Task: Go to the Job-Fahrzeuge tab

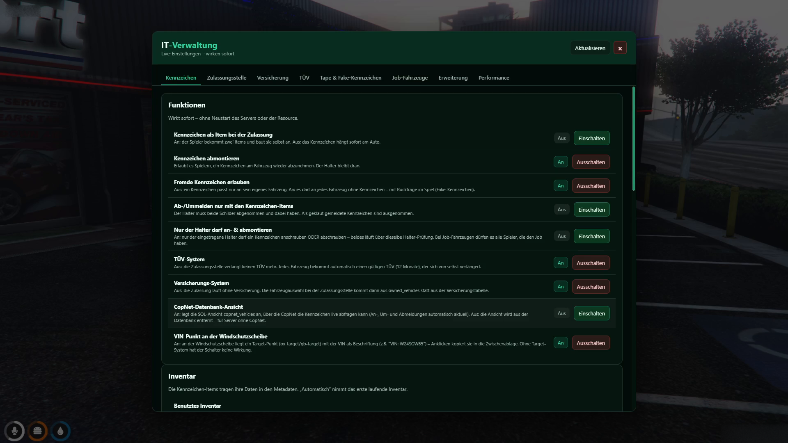Action: [410, 78]
